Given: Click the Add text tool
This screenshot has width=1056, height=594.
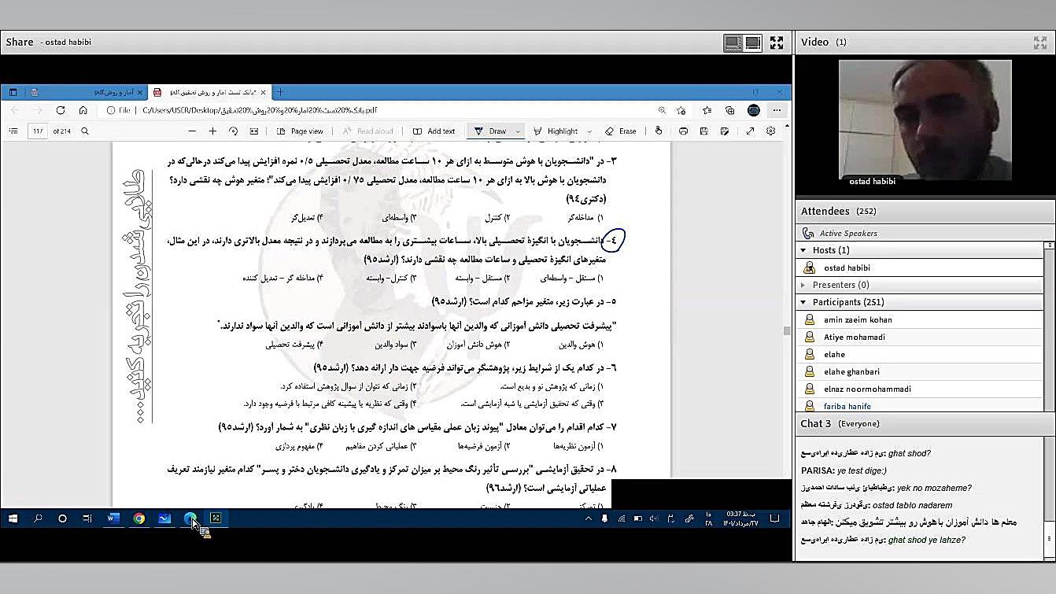Looking at the screenshot, I should 434,131.
